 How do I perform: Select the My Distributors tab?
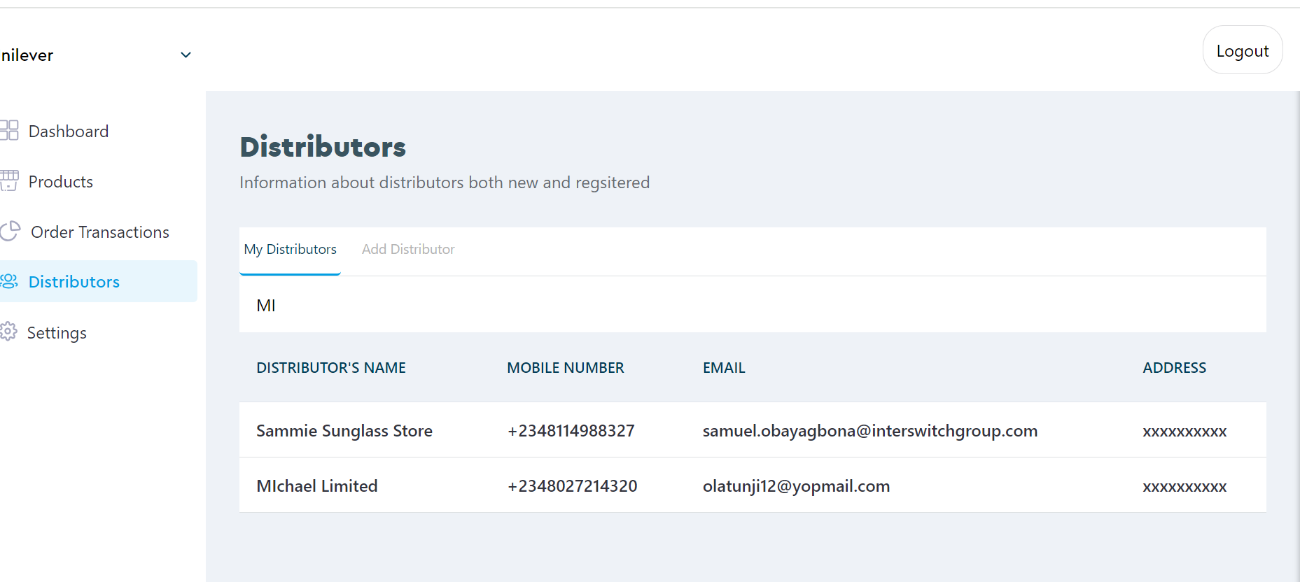[x=290, y=250]
